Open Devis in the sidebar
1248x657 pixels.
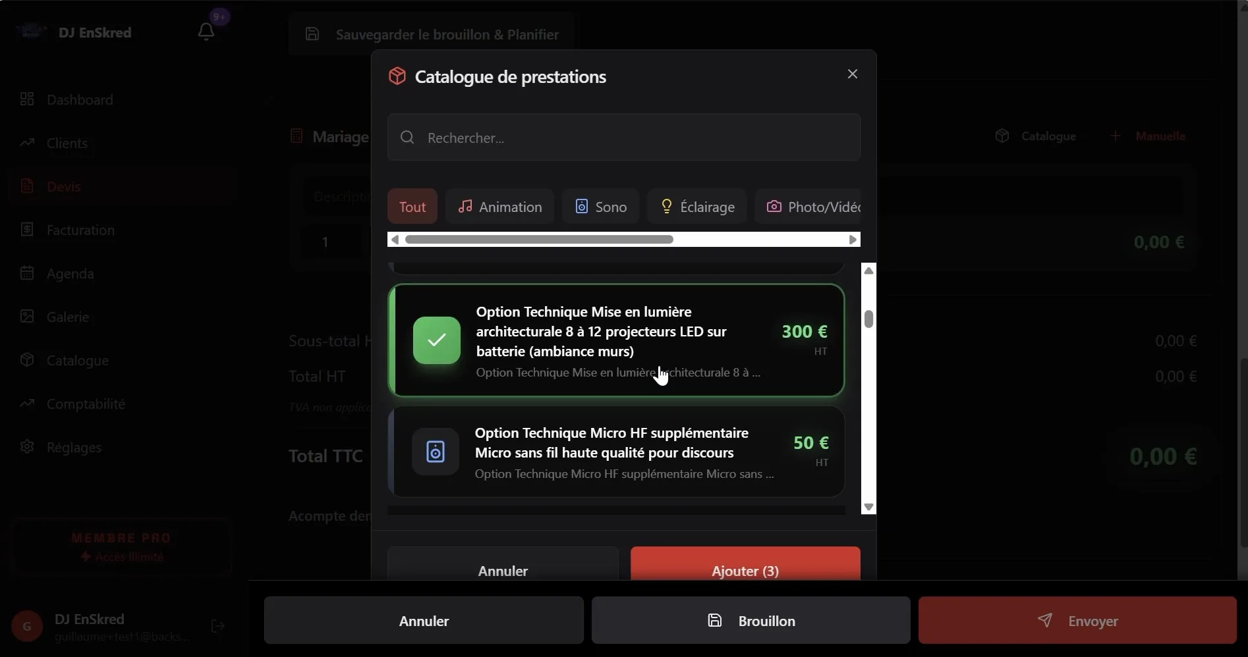123,186
